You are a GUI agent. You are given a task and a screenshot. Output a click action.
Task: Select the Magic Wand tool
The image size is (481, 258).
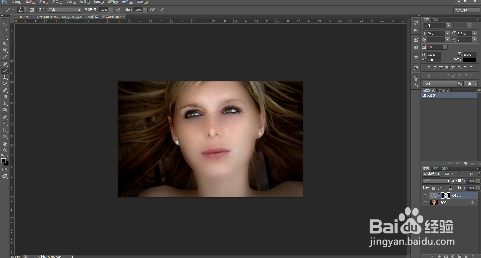click(x=5, y=44)
